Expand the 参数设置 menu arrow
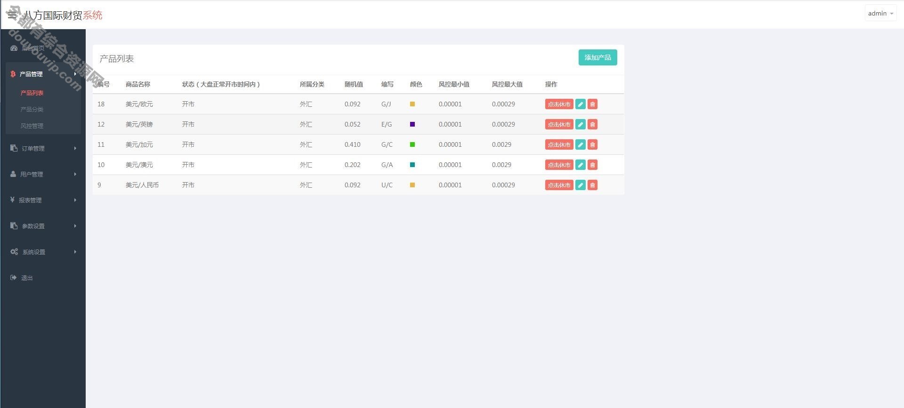The image size is (904, 408). click(75, 226)
